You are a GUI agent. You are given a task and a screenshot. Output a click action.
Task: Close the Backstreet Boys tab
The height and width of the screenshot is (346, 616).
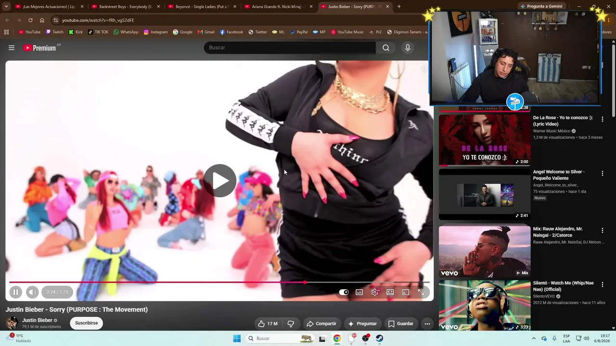point(158,7)
